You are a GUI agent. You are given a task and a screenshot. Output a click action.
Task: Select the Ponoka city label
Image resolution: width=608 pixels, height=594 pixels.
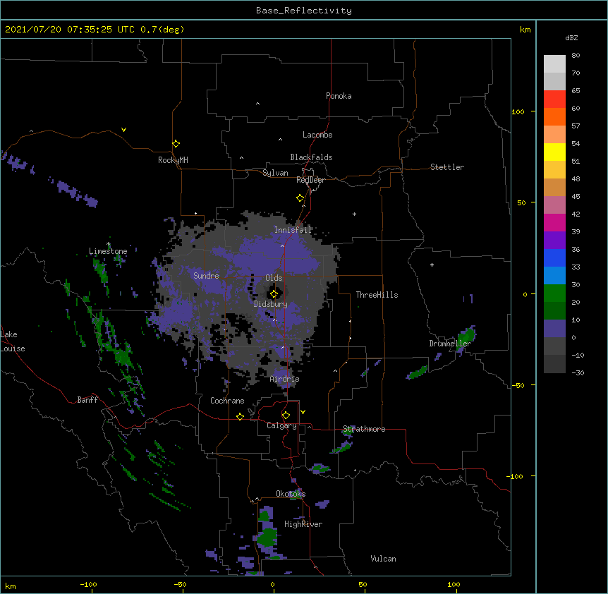339,96
